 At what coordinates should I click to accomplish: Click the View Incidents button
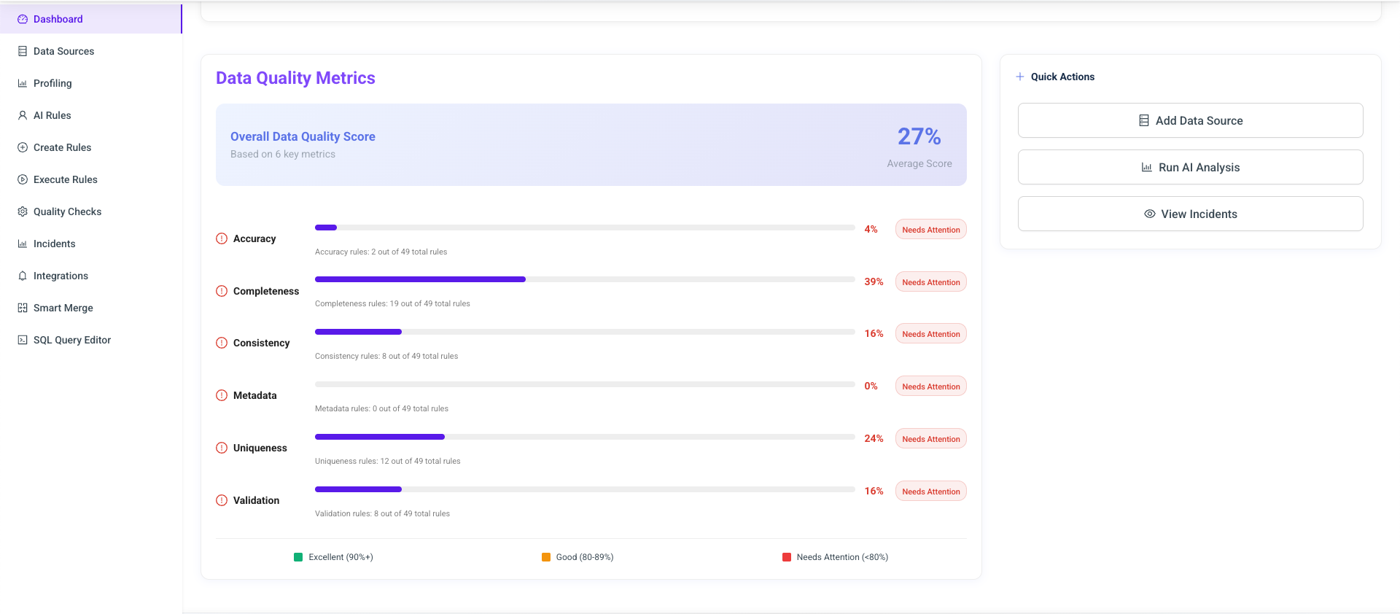[1190, 214]
